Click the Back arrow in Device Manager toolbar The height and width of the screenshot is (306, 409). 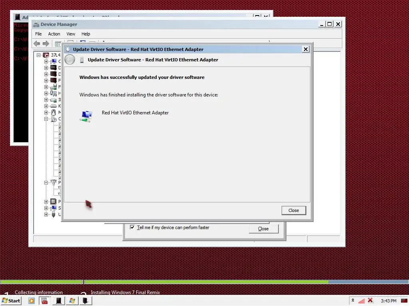click(37, 43)
